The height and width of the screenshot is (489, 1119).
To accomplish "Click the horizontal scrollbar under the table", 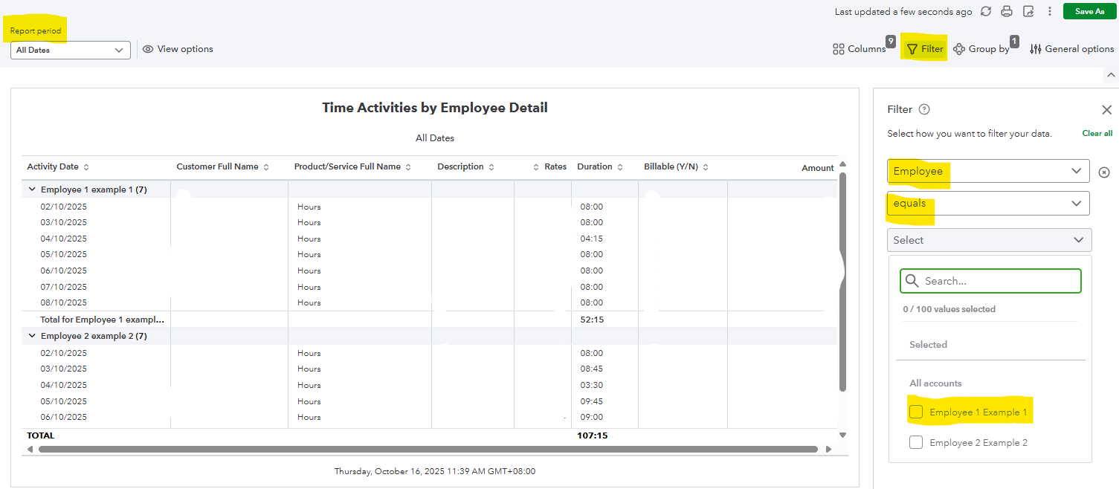I will pos(428,449).
